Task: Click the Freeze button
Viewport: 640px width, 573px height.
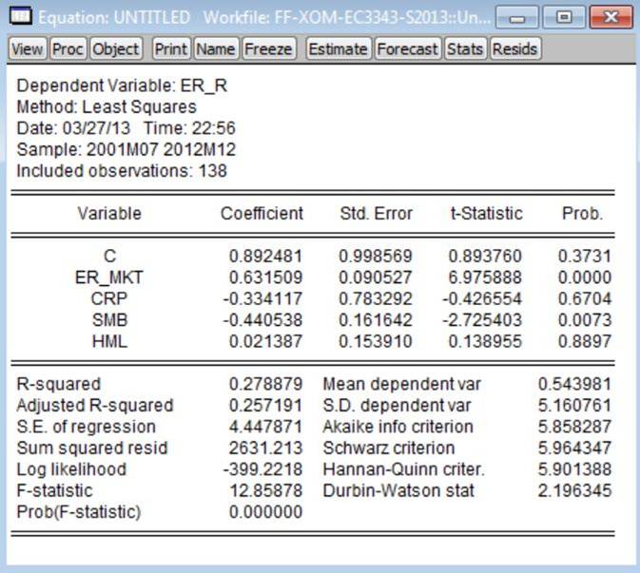Action: [x=268, y=49]
